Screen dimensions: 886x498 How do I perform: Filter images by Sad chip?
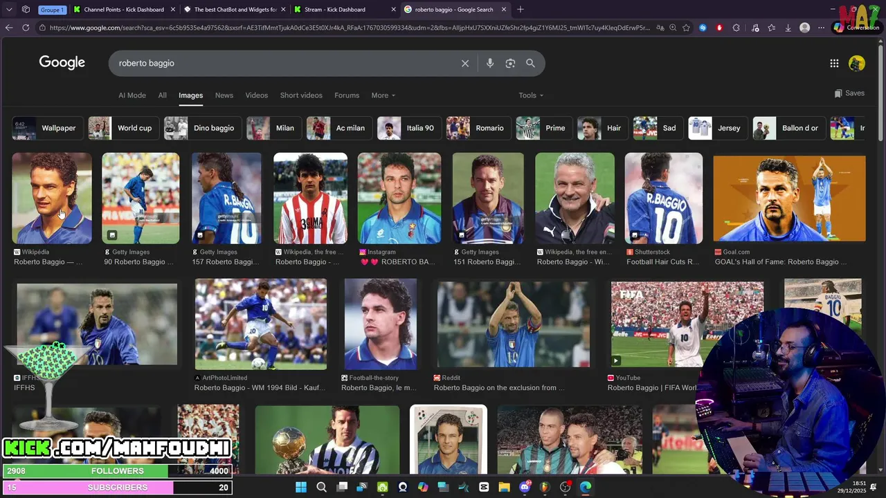point(658,128)
